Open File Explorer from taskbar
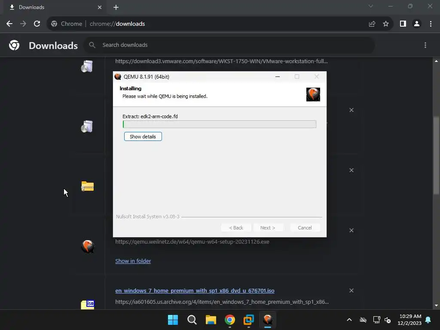 [211, 320]
